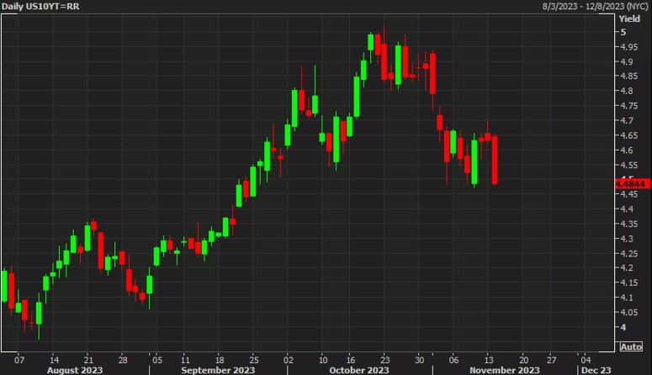Click the 16 date tick in October
This screenshot has height=375, width=652.
(351, 360)
